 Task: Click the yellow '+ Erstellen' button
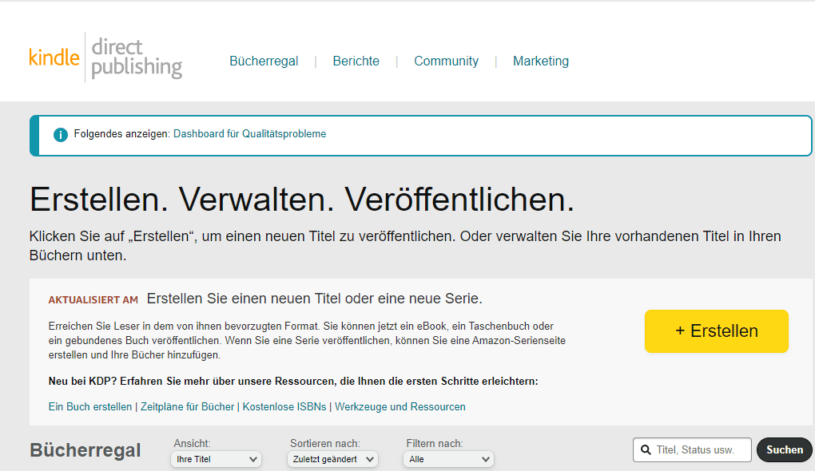click(716, 330)
